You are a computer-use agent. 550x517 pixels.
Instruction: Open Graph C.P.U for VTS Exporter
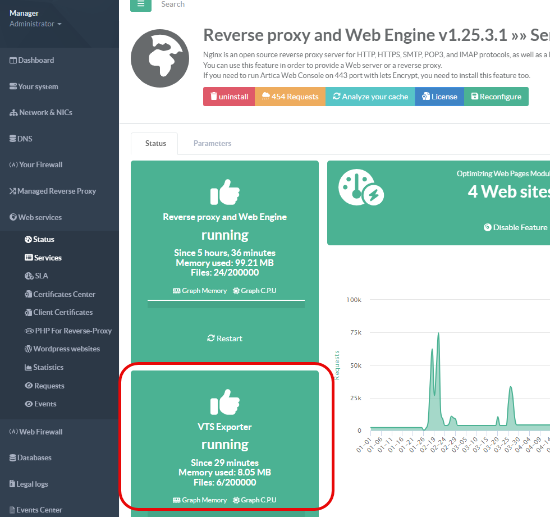pyautogui.click(x=255, y=500)
